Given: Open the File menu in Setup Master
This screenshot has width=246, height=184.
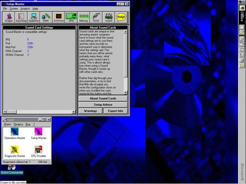Looking at the screenshot, I should point(5,9).
